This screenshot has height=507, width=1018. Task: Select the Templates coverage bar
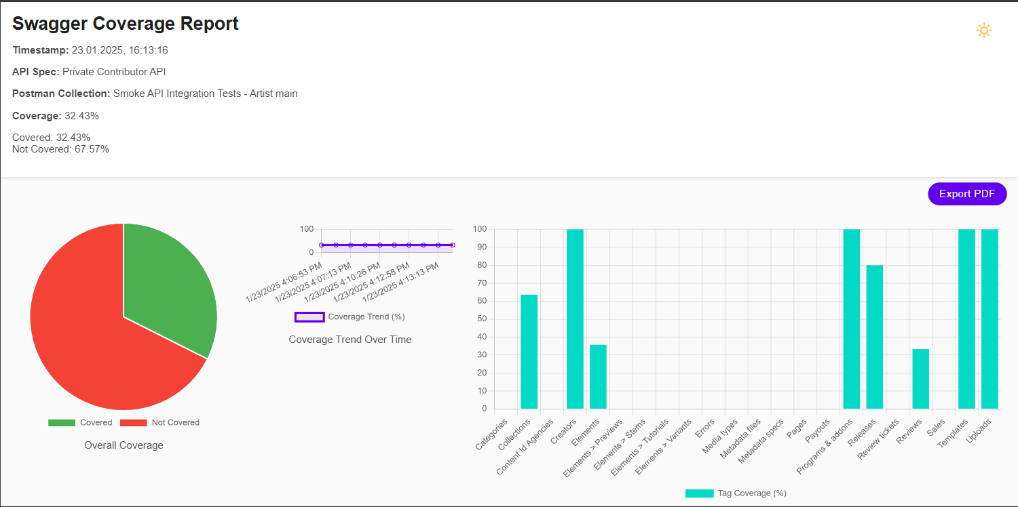tap(966, 319)
